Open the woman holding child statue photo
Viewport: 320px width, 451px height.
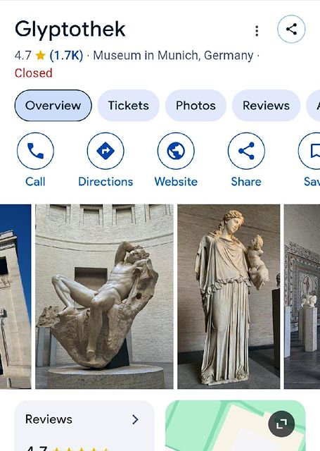coord(229,297)
